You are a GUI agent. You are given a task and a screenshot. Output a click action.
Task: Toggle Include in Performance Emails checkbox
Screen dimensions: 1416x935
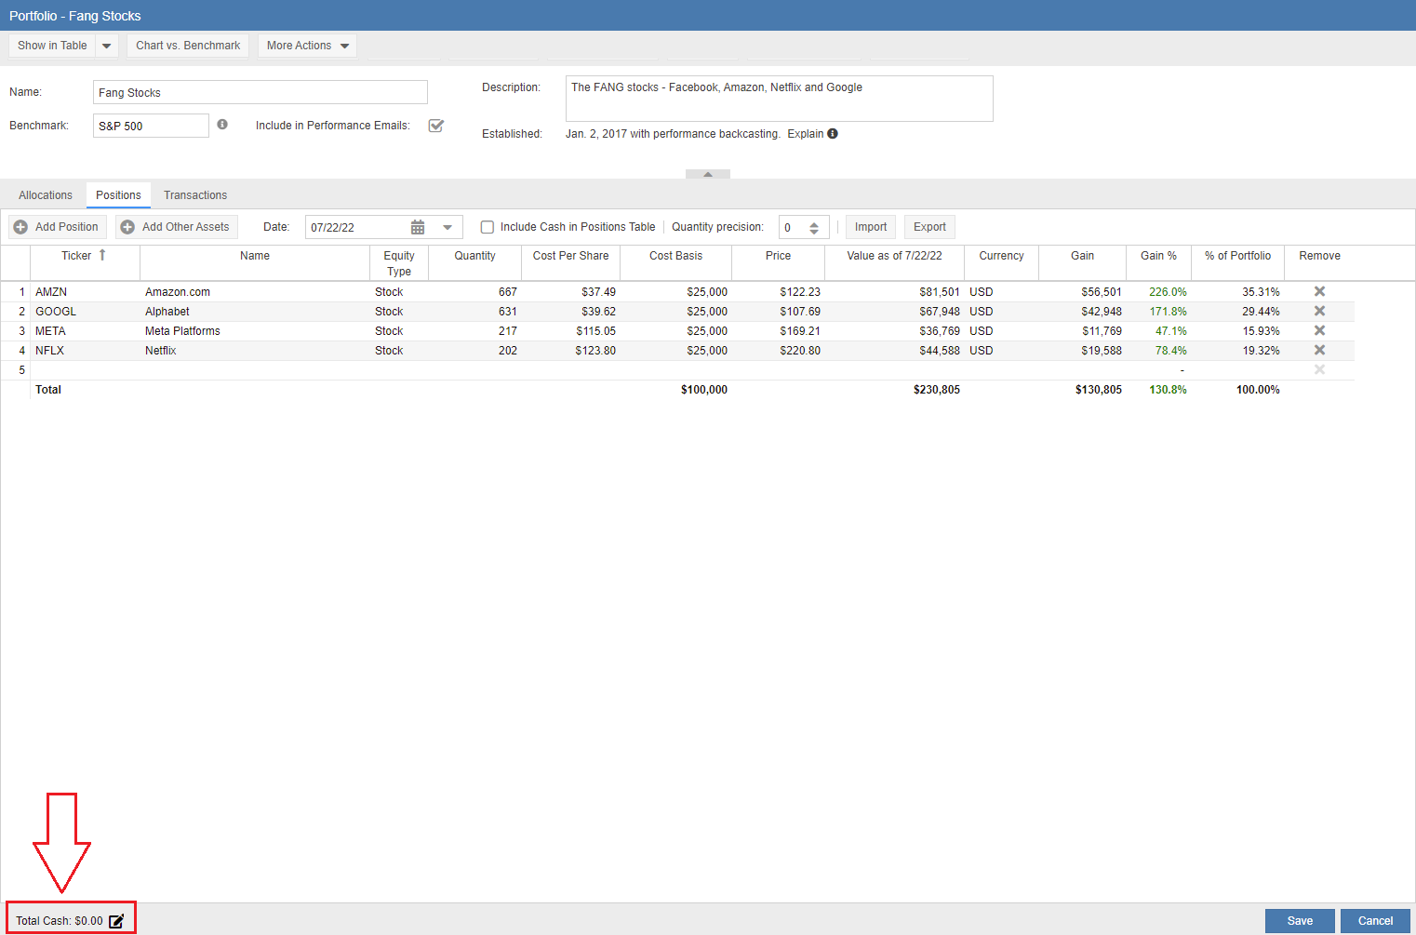tap(435, 126)
